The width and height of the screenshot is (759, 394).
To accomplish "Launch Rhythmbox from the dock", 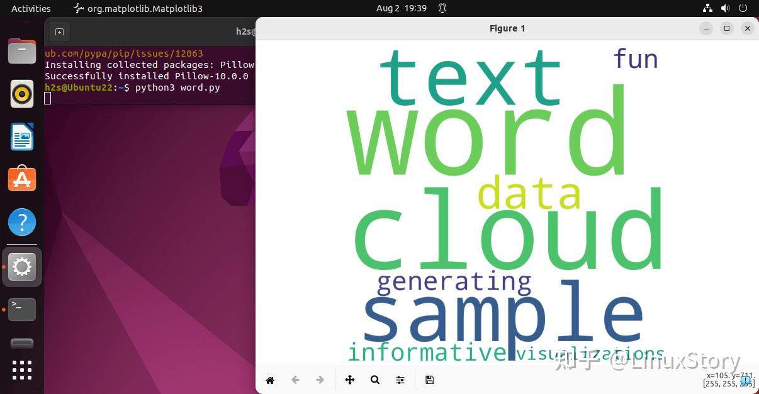I will (22, 94).
